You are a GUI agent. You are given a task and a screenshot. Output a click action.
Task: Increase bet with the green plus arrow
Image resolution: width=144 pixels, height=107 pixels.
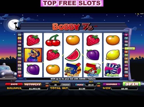click(x=99, y=84)
